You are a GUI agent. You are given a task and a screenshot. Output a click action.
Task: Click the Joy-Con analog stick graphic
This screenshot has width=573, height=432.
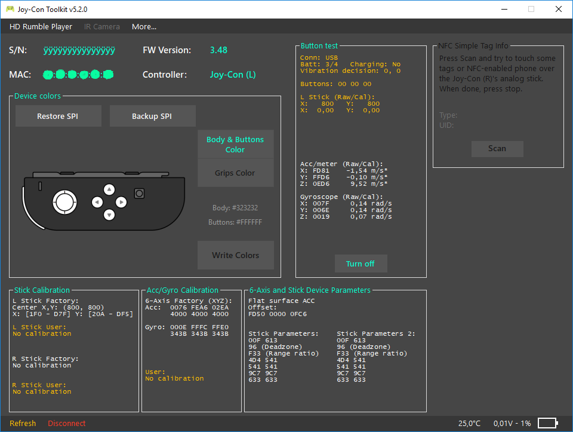pyautogui.click(x=64, y=202)
